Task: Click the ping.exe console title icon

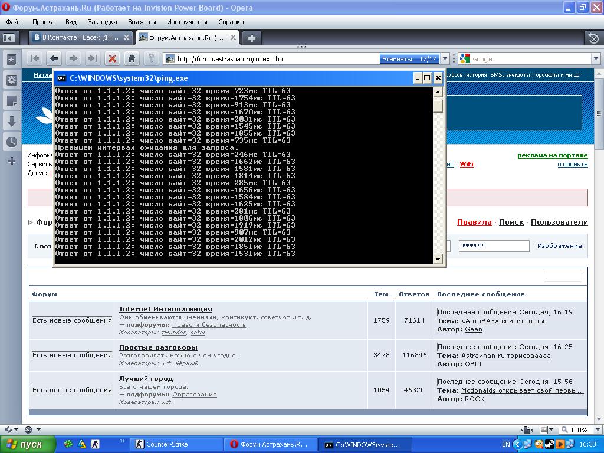Action: [x=61, y=78]
